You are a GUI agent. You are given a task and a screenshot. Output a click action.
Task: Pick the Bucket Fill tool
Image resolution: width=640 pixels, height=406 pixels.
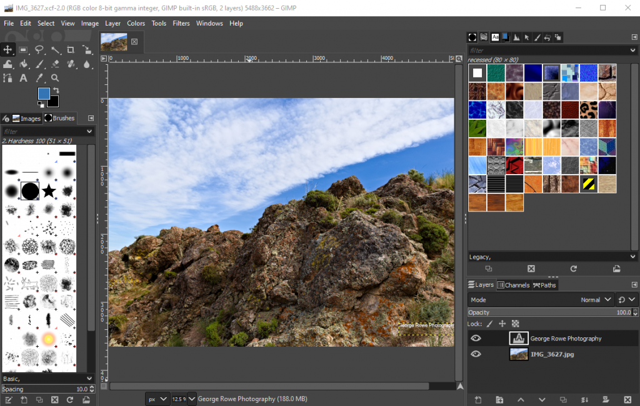pos(24,64)
